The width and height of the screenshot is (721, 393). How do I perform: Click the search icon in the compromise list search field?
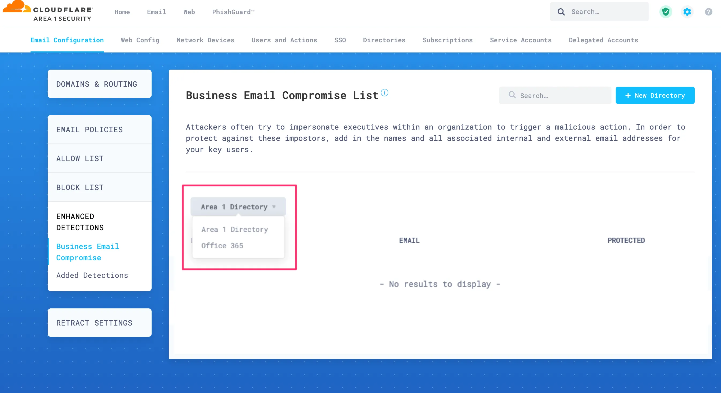pyautogui.click(x=512, y=95)
